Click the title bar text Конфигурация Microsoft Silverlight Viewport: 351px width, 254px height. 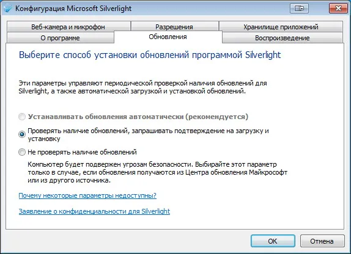pyautogui.click(x=73, y=9)
